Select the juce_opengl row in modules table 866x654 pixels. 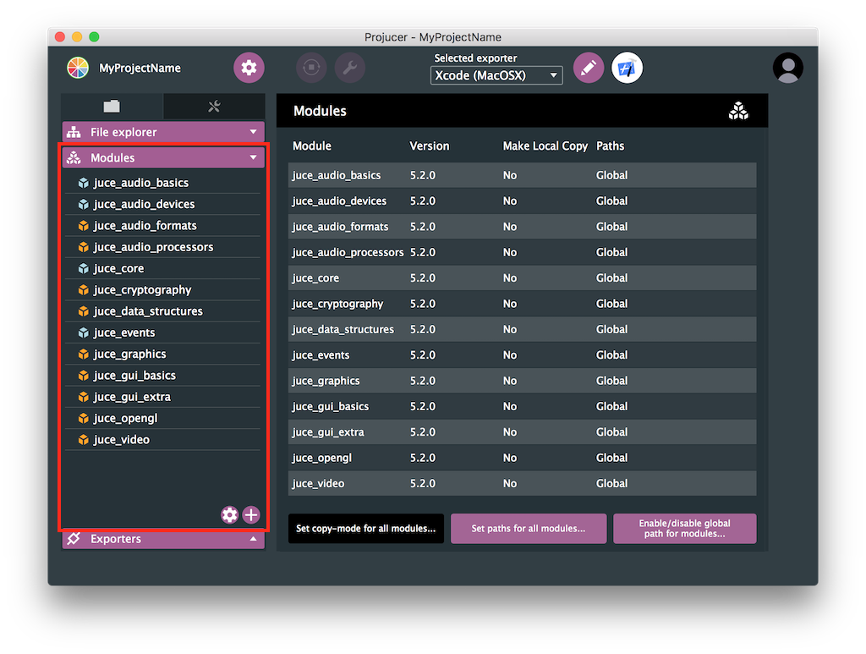point(522,458)
